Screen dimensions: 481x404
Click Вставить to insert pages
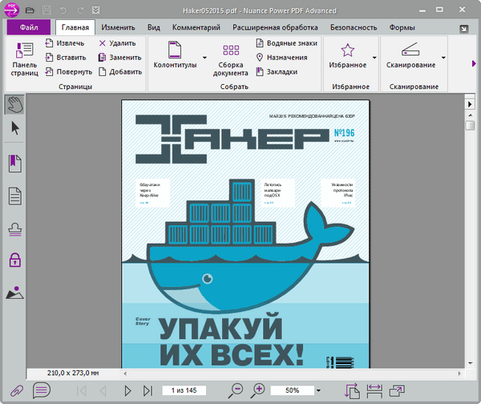click(66, 58)
